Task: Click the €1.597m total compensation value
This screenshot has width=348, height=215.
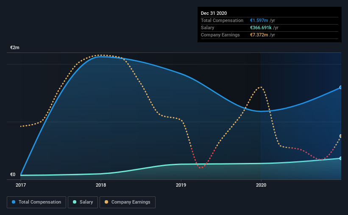Action: (x=259, y=20)
